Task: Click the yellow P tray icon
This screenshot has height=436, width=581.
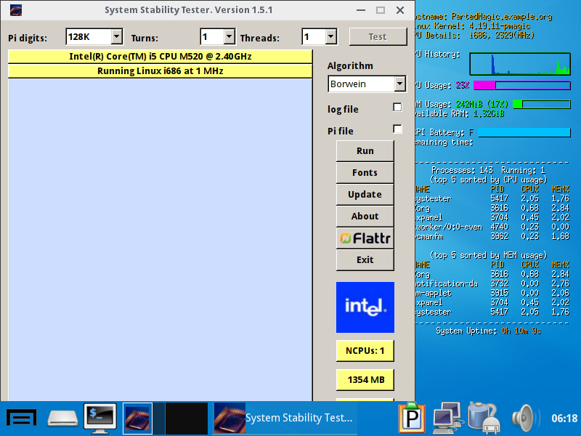Action: coord(411,418)
